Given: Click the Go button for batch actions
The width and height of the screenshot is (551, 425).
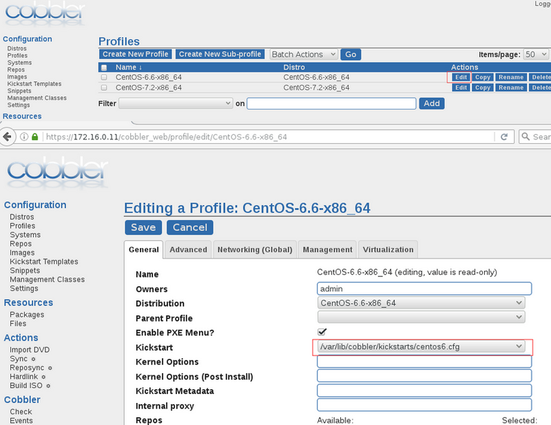Looking at the screenshot, I should [351, 54].
